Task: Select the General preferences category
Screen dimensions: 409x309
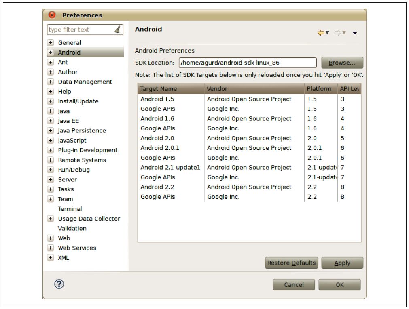Action: [x=70, y=42]
